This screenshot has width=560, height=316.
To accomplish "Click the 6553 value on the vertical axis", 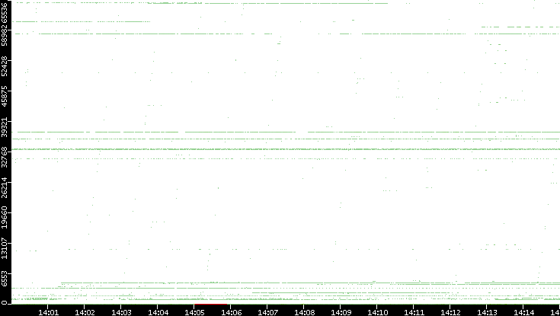I will pyautogui.click(x=5, y=279).
